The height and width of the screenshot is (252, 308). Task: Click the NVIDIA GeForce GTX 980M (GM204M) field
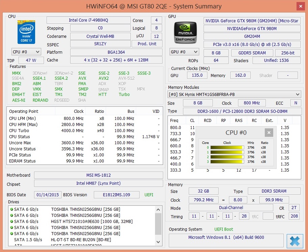(x=252, y=21)
